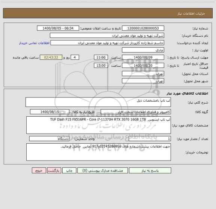Click the پاسخ به نیاز button

(150, 170)
